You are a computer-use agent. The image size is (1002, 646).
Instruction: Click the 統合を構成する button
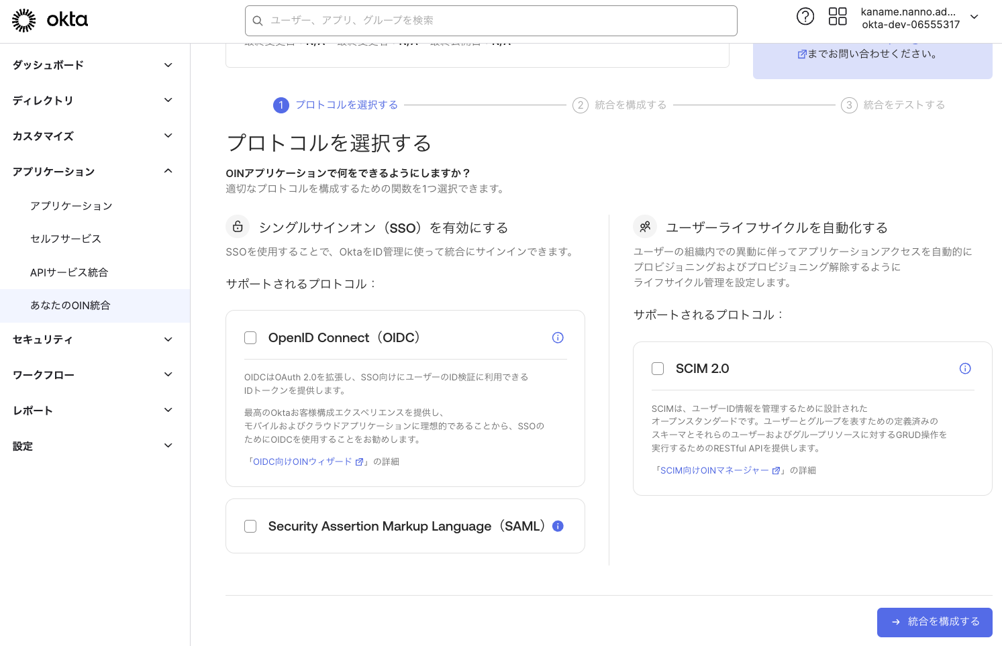pos(934,622)
